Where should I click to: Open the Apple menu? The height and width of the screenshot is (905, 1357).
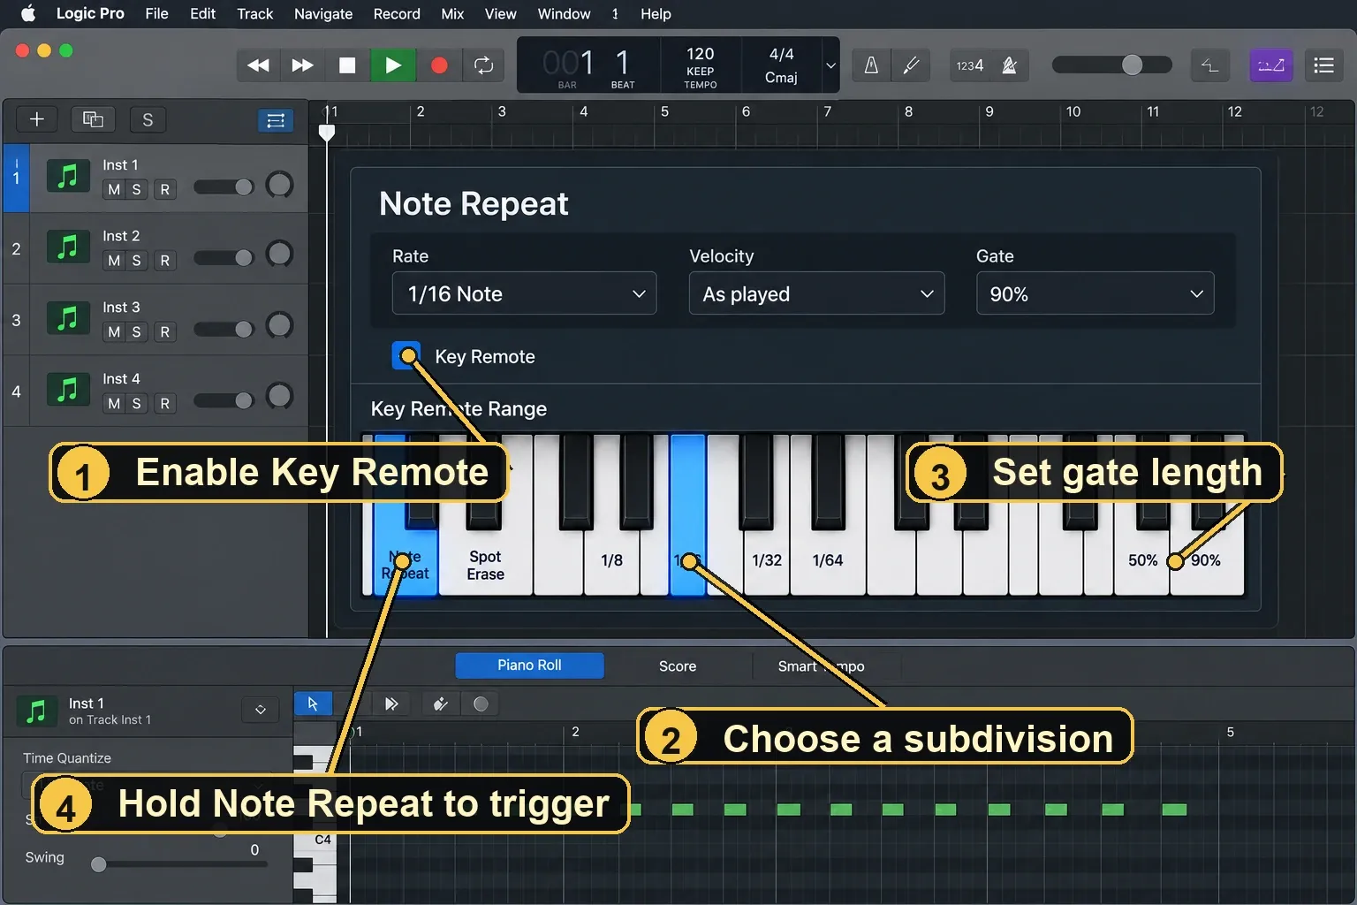pos(27,14)
